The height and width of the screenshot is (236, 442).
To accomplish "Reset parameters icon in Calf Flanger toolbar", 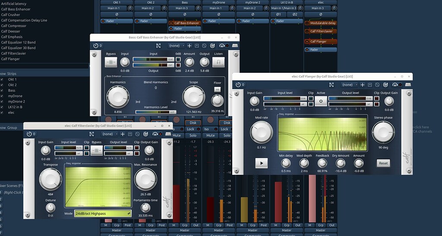I will tap(385, 85).
